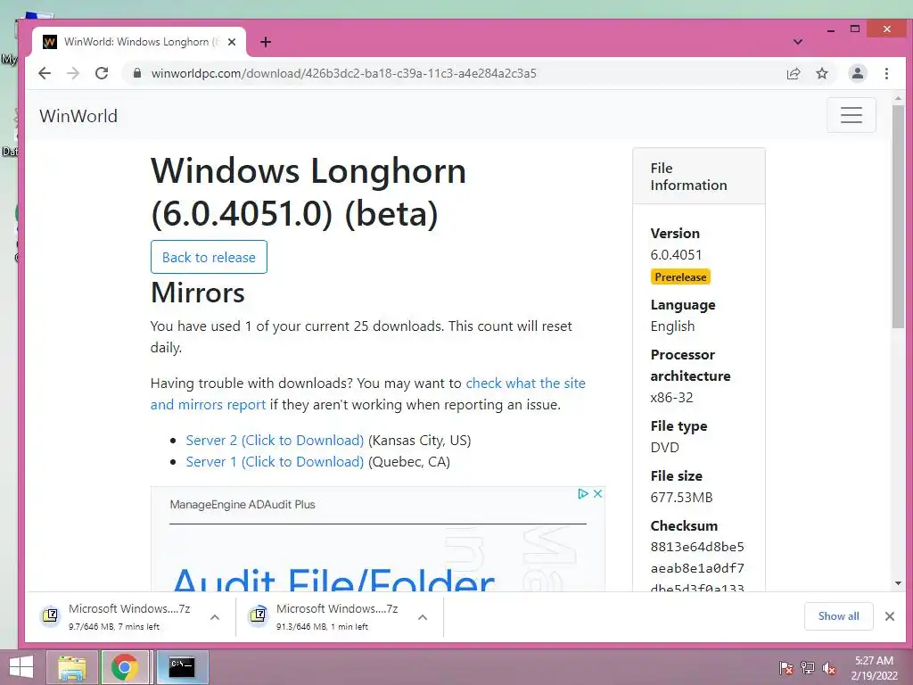Click the browser Back arrow

tap(45, 73)
